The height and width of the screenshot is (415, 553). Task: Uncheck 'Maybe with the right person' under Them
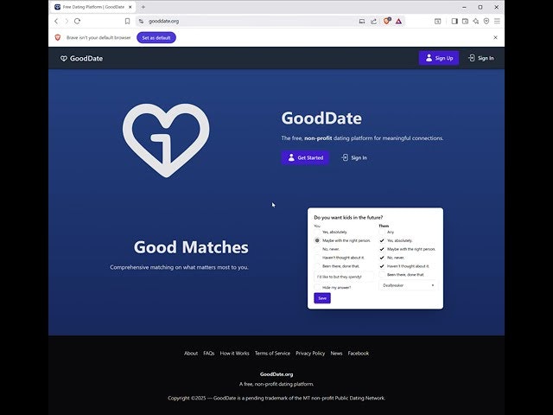tap(382, 249)
